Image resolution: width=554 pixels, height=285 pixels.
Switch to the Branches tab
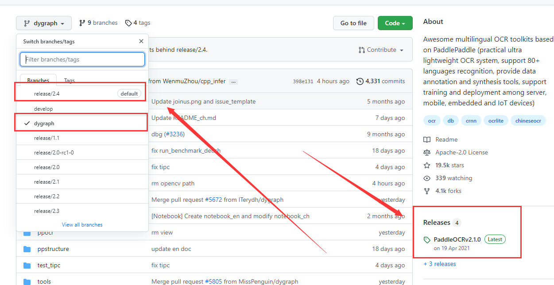[x=38, y=81]
